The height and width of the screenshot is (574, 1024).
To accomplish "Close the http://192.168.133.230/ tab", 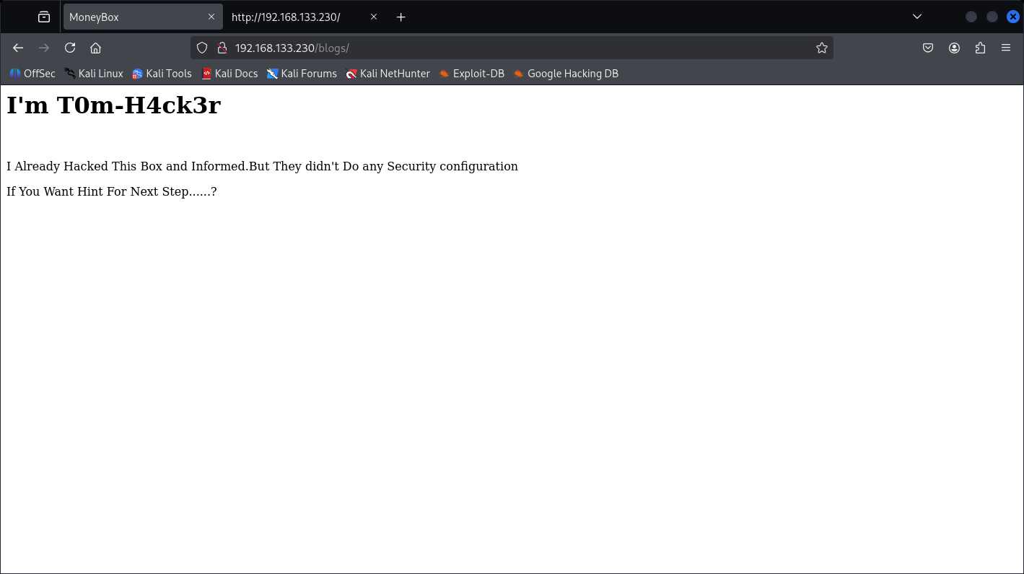I will (374, 17).
